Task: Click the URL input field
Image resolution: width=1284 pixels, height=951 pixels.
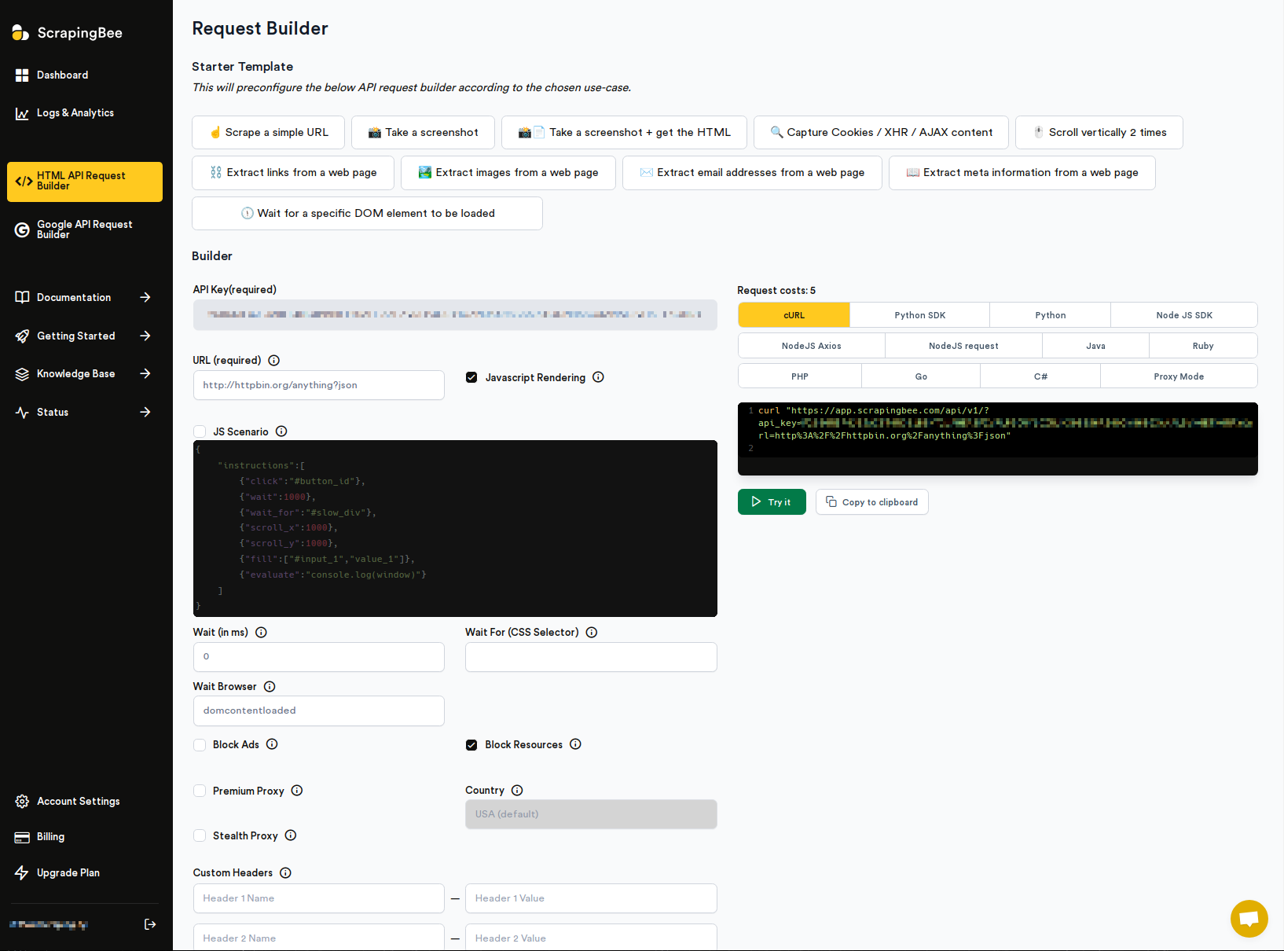Action: (319, 385)
